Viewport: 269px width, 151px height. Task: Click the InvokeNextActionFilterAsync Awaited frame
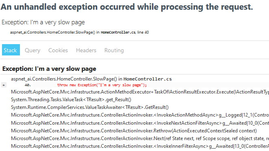click(140, 123)
